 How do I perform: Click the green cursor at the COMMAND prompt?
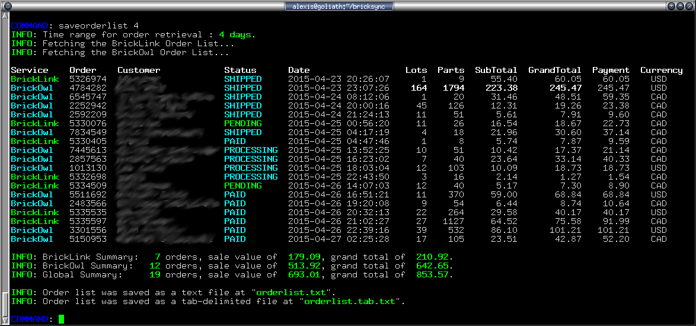(61, 319)
